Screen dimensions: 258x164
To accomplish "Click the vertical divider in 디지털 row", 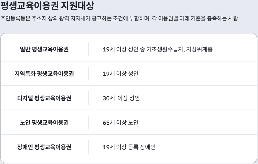I will (88, 98).
